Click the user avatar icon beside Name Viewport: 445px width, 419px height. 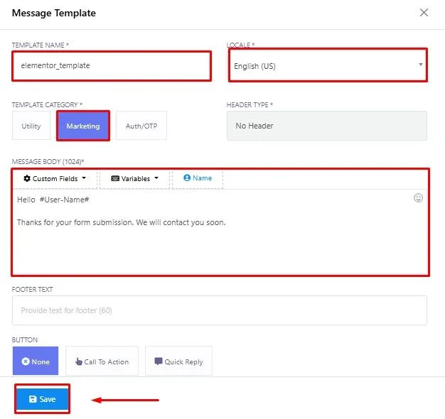tap(187, 178)
